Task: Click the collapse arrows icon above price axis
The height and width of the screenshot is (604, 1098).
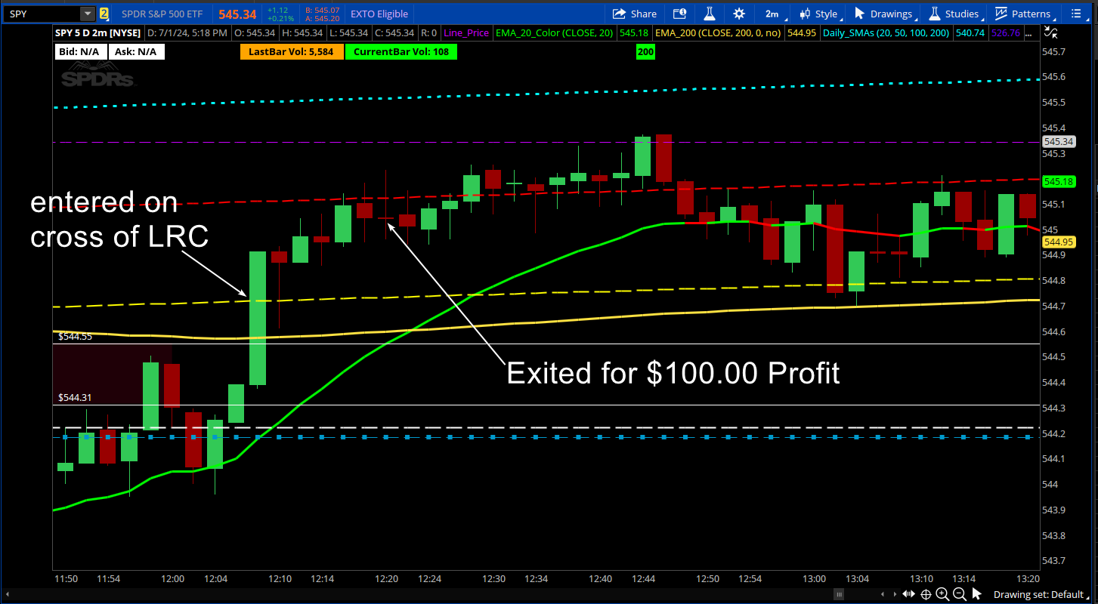Action: click(1050, 32)
